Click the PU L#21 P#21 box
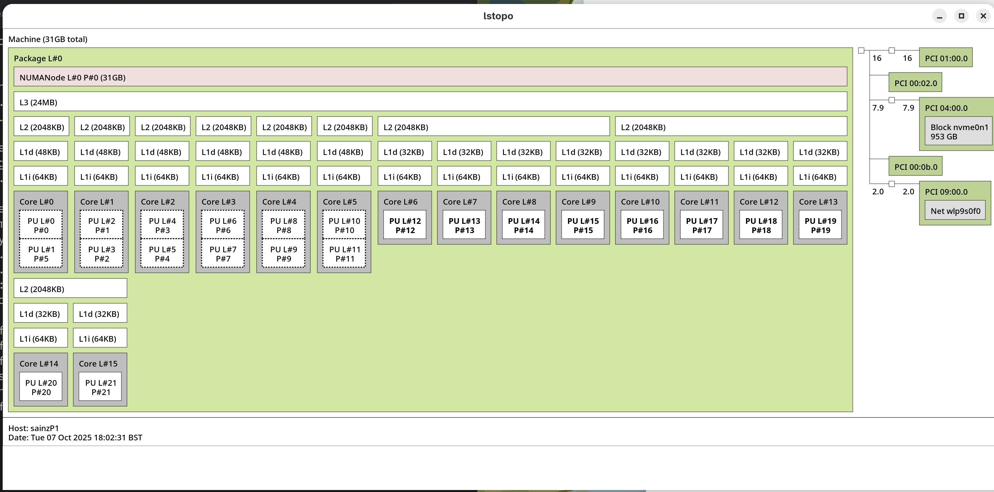 click(100, 387)
